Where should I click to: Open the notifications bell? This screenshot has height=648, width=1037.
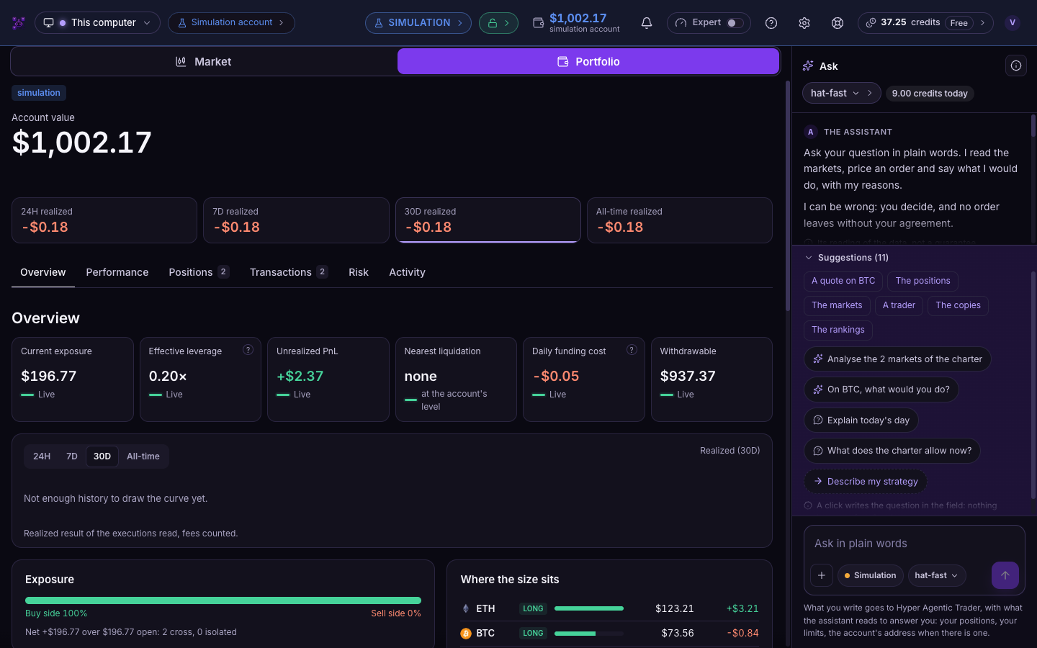tap(647, 23)
